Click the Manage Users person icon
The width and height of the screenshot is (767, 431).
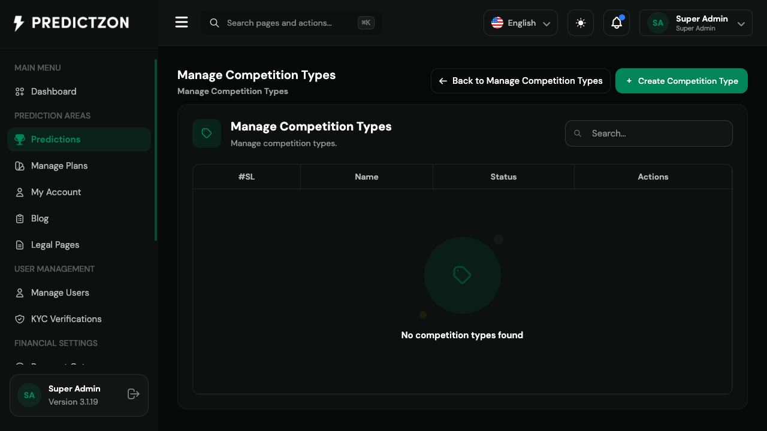click(20, 293)
